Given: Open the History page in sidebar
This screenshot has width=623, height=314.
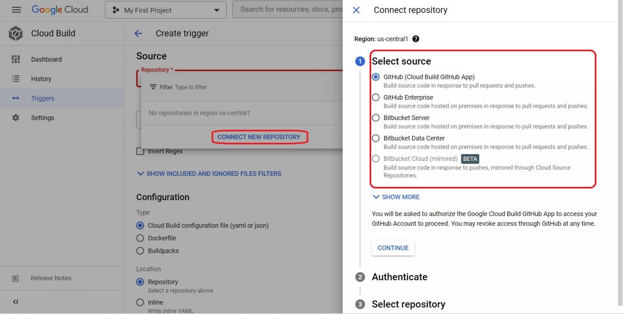Looking at the screenshot, I should pos(40,78).
